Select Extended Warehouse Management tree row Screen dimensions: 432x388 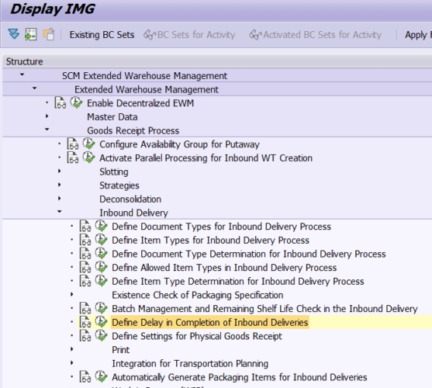[217, 89]
